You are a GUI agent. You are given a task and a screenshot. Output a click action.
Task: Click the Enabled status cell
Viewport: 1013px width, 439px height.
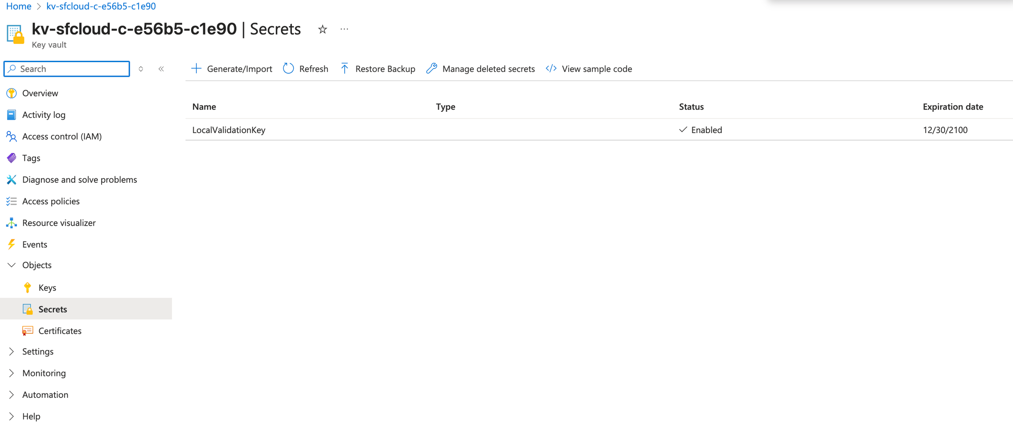[x=701, y=130]
